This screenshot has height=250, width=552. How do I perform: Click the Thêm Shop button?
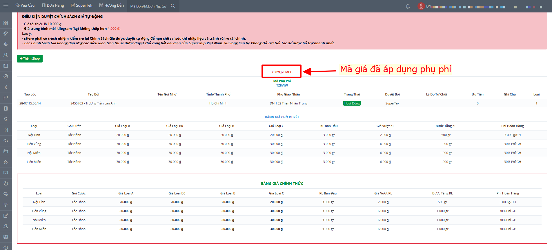30,58
